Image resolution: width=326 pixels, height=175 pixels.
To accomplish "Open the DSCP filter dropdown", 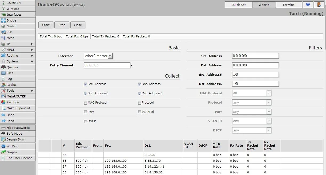I will click(x=252, y=130).
